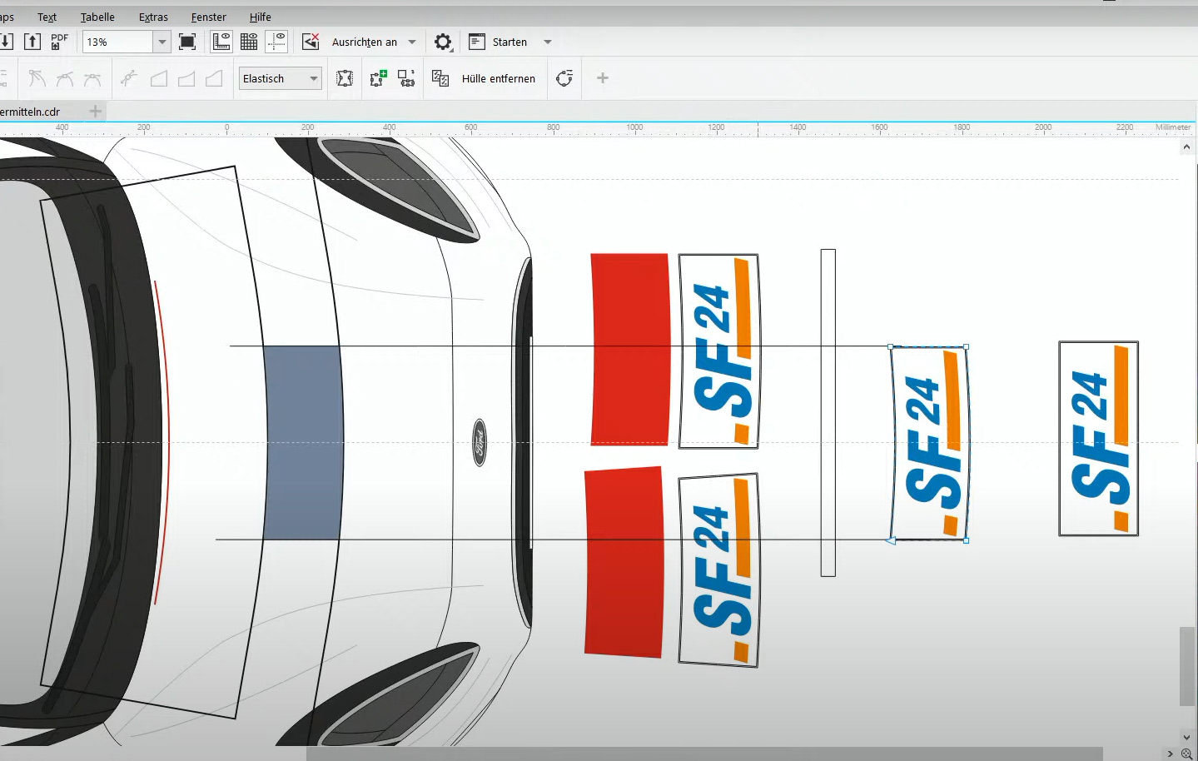Viewport: 1198px width, 761px height.
Task: Open the Fenster menu
Action: tap(208, 17)
